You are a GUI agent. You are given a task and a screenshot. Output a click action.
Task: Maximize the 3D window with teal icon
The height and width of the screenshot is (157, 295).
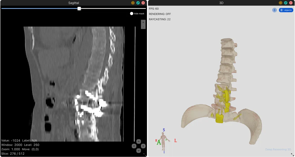pos(286,3)
